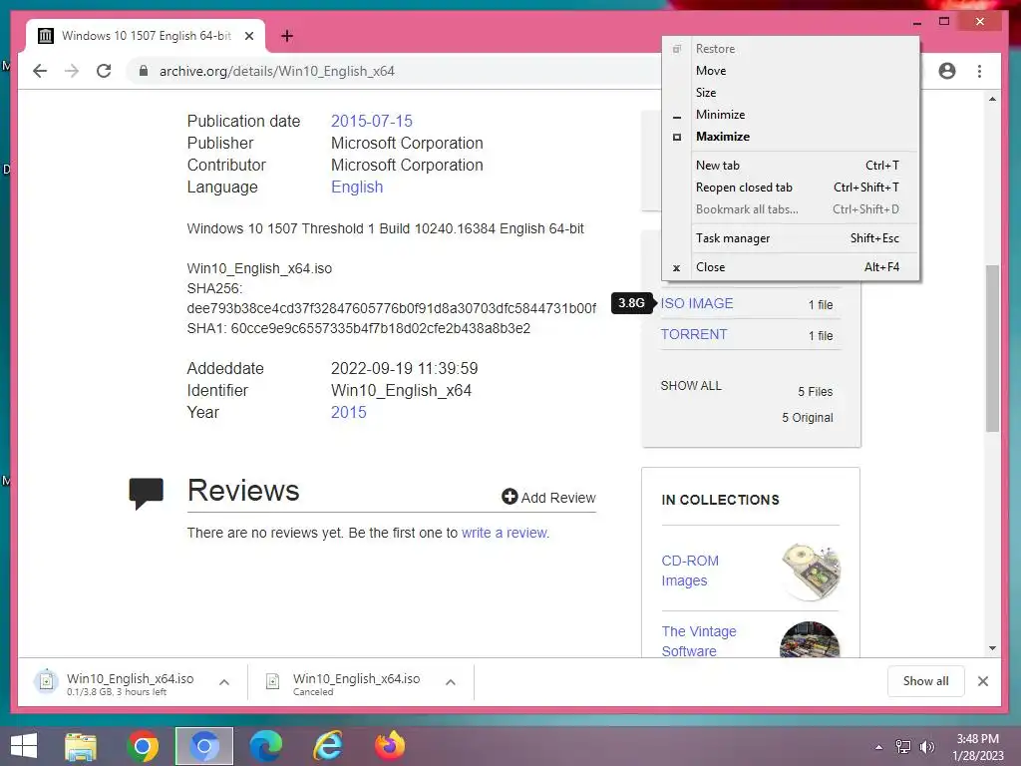Follow the English language link
The width and height of the screenshot is (1021, 766).
point(357,187)
